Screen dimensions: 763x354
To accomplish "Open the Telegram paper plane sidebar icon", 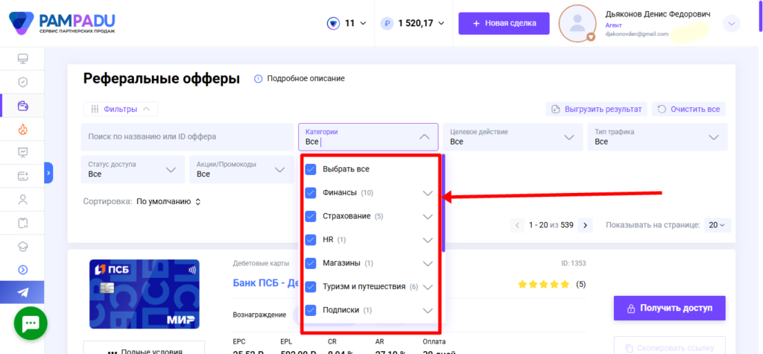I will (22, 293).
